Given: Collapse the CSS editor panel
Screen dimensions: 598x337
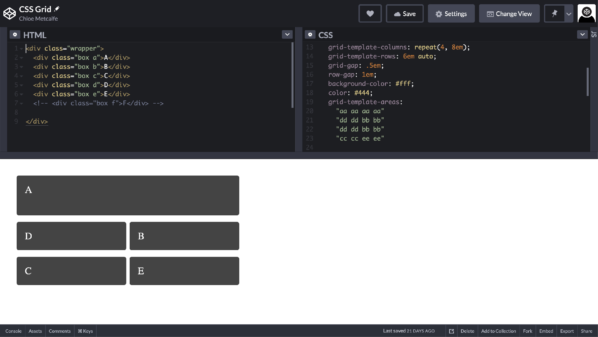Looking at the screenshot, I should pyautogui.click(x=582, y=34).
